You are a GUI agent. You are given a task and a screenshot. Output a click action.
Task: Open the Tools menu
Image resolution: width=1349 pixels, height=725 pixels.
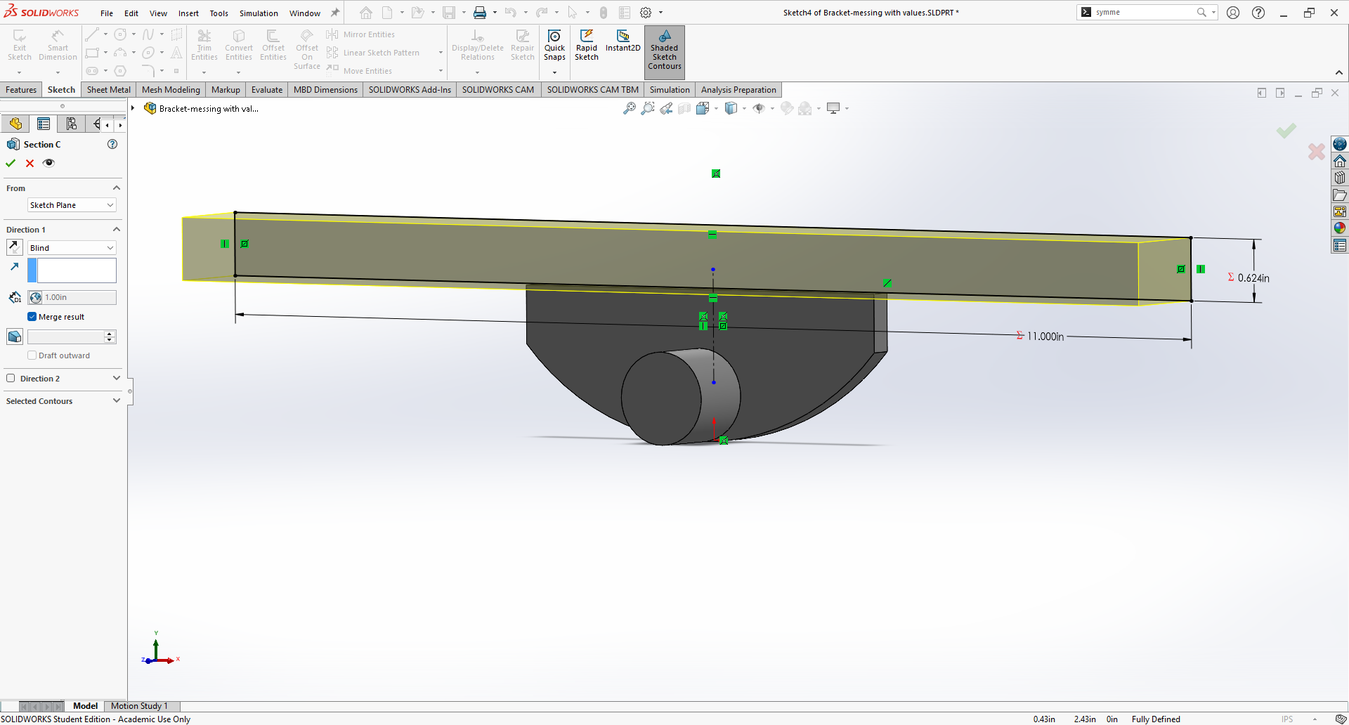[x=219, y=13]
